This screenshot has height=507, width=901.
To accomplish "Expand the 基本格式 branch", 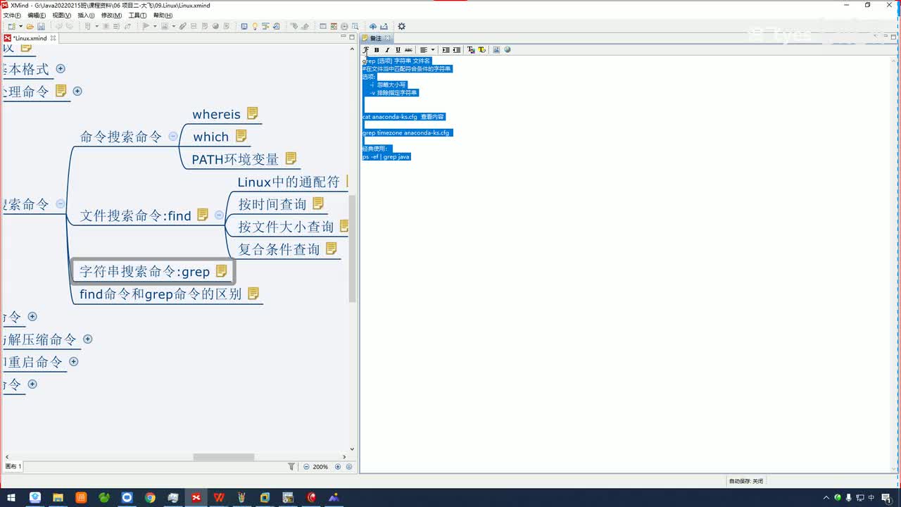I will pyautogui.click(x=61, y=69).
